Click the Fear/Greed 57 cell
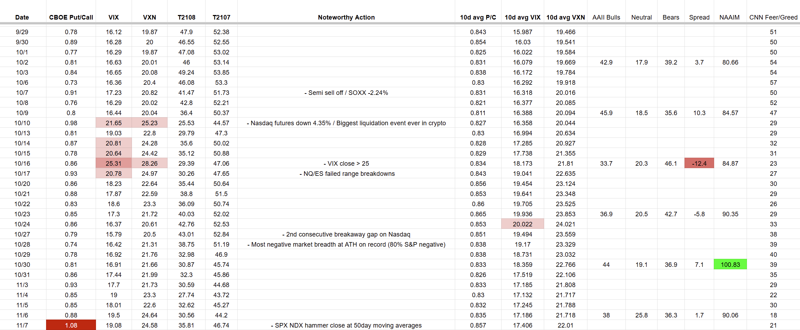The height and width of the screenshot is (330, 800). click(773, 82)
